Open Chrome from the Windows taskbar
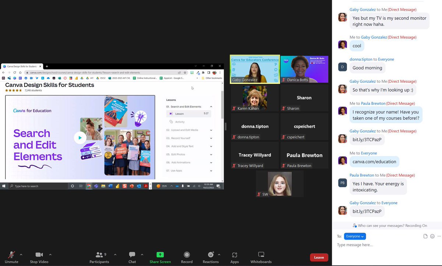This screenshot has height=266, width=442. (x=89, y=186)
